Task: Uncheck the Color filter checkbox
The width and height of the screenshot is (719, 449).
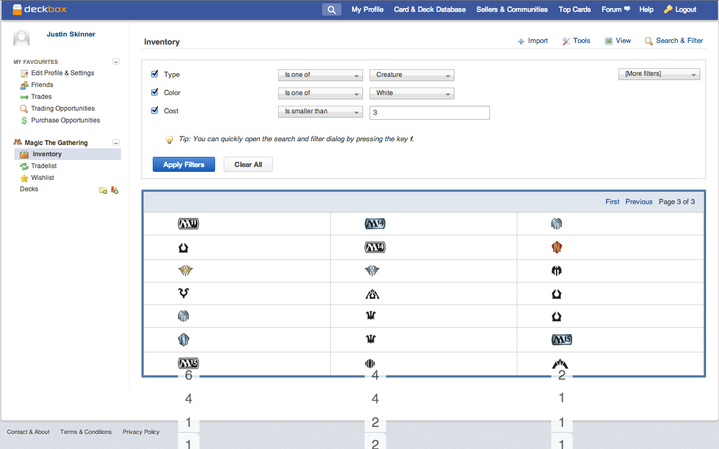Action: tap(155, 92)
